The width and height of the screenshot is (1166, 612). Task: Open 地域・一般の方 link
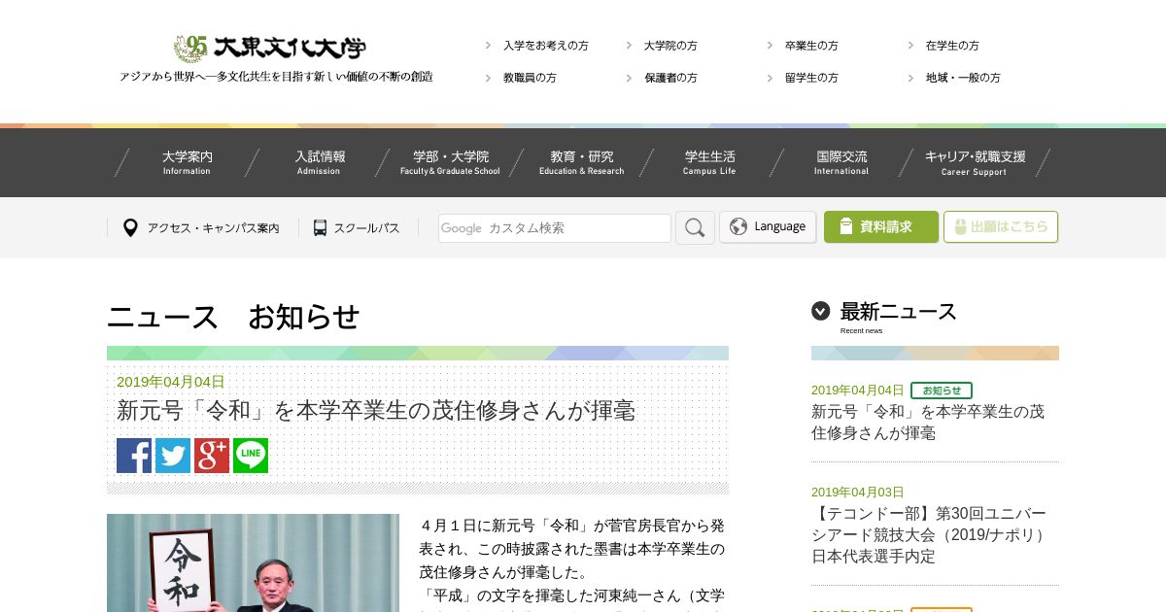[963, 78]
